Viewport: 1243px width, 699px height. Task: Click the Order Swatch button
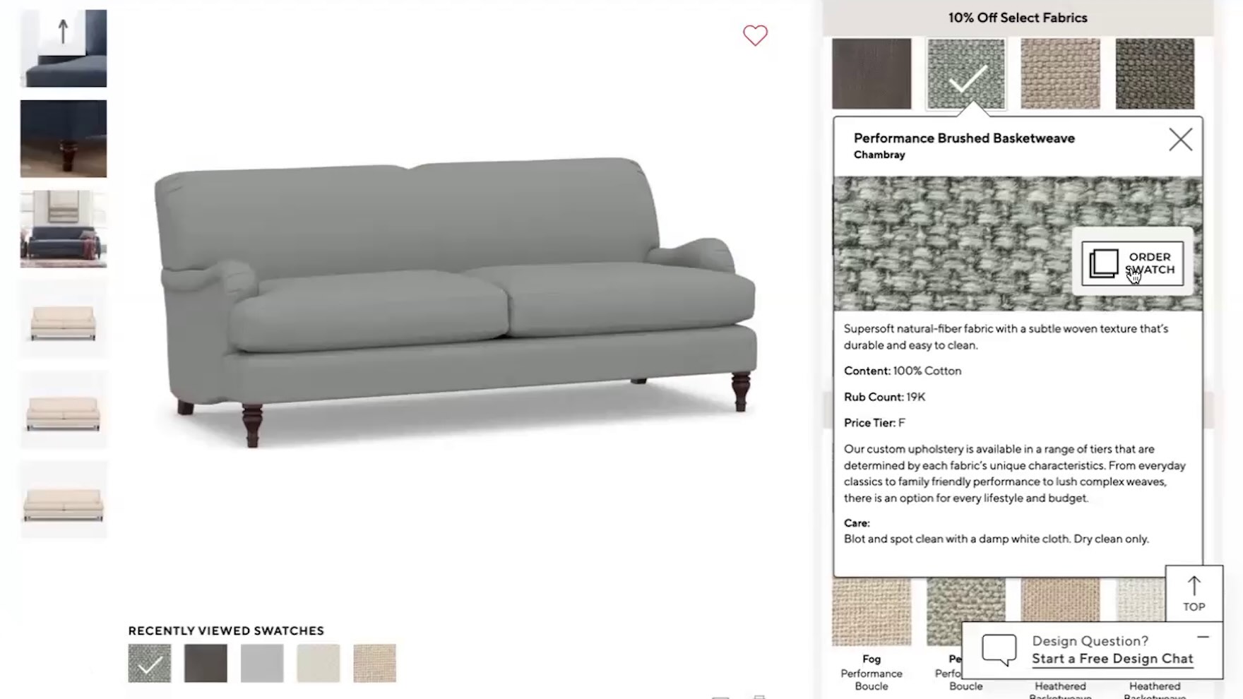point(1132,263)
